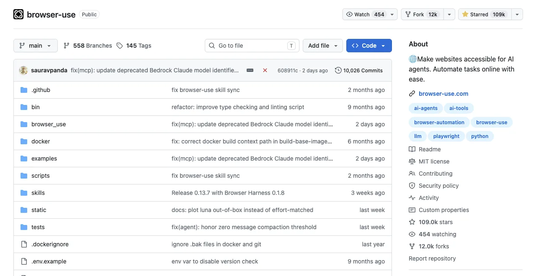Unstar the repository with Starred button
The height and width of the screenshot is (276, 536).
point(484,14)
